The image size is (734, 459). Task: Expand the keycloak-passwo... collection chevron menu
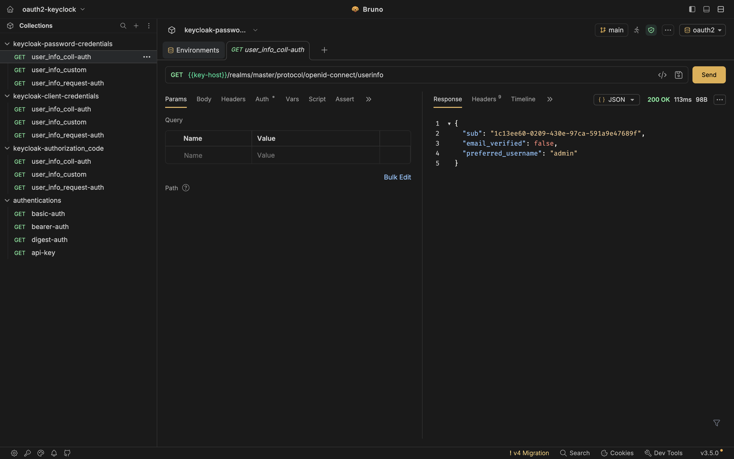coord(255,30)
